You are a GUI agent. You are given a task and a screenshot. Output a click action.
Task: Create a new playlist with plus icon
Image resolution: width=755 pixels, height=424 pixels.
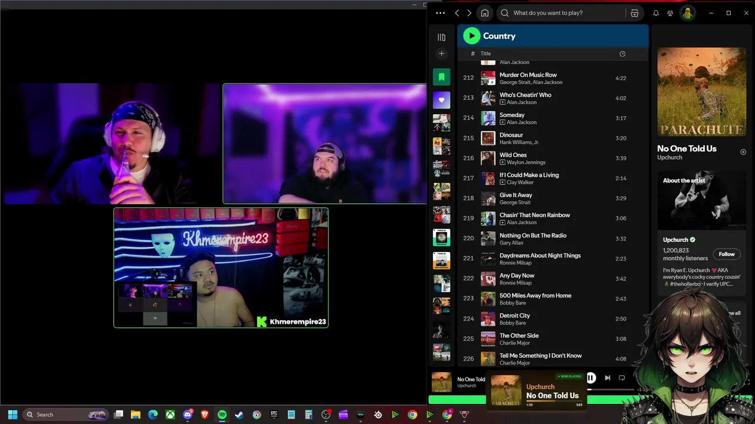pyautogui.click(x=441, y=54)
